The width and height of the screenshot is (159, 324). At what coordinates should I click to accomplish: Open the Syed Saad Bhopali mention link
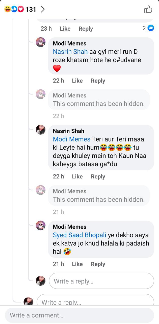79,235
